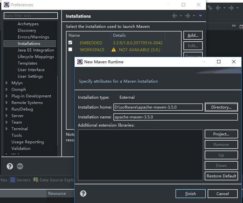This screenshot has height=203, width=243.
Task: Click the back arrow in Installations header
Action: (x=175, y=16)
